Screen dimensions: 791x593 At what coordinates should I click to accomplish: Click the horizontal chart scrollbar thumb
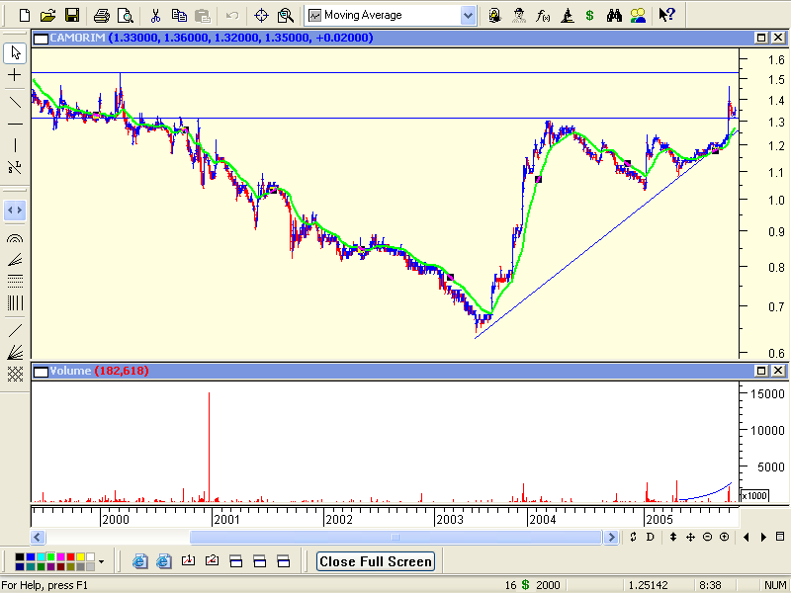click(395, 537)
